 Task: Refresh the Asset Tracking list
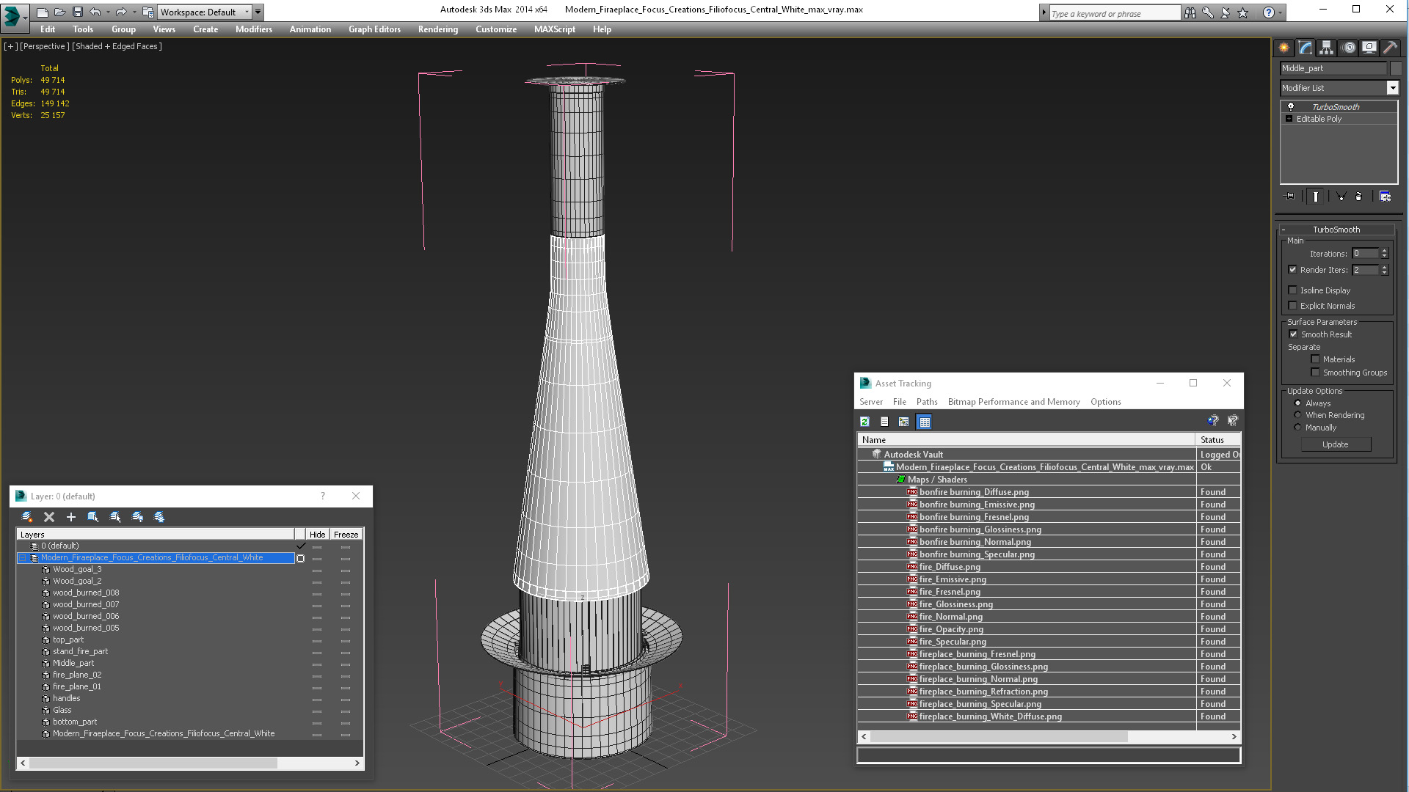(864, 422)
